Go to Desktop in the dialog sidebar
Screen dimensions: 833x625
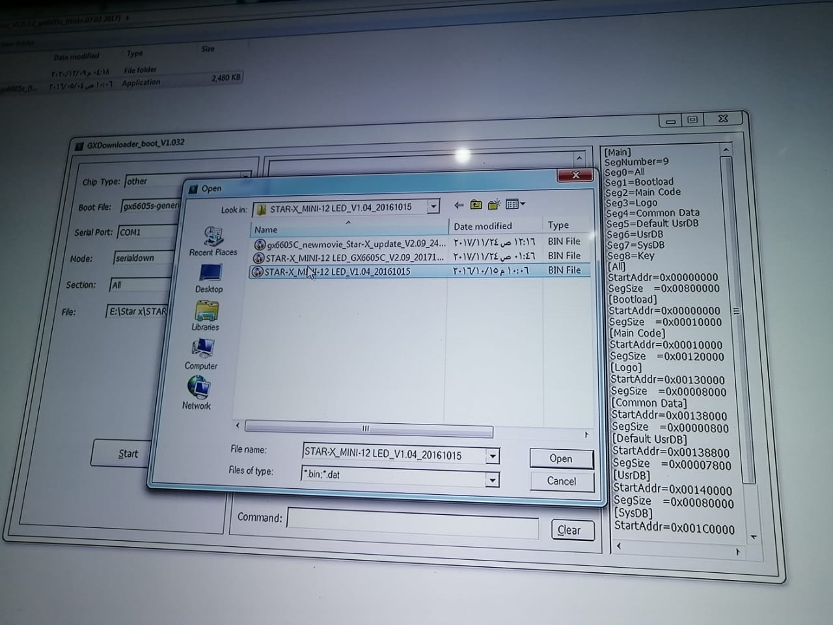[x=209, y=278]
